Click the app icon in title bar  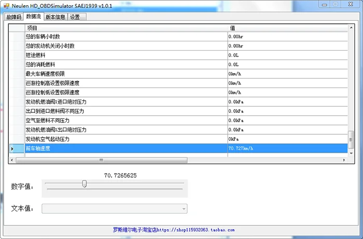(x=6, y=6)
